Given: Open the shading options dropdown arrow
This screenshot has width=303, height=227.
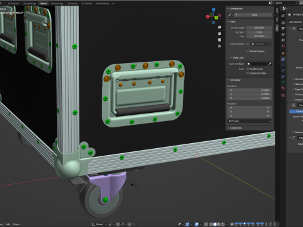Looking at the screenshot, I should [x=227, y=224].
